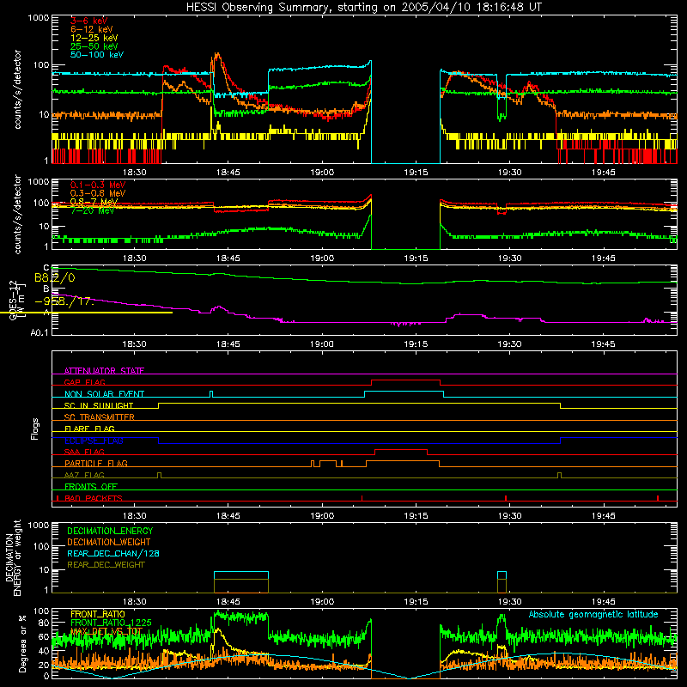Click 18:45 tick label under the GOES panel

[x=228, y=344]
